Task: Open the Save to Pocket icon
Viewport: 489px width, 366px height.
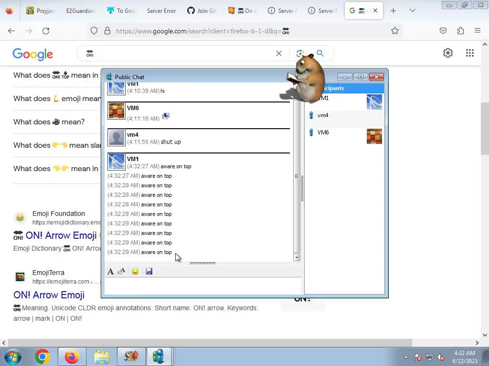Action: pyautogui.click(x=443, y=30)
